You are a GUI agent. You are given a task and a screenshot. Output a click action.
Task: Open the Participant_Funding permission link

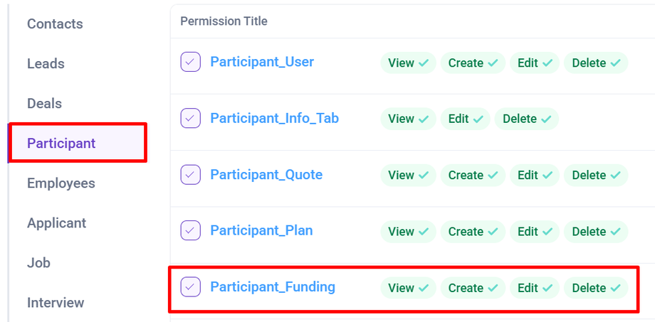pyautogui.click(x=273, y=287)
